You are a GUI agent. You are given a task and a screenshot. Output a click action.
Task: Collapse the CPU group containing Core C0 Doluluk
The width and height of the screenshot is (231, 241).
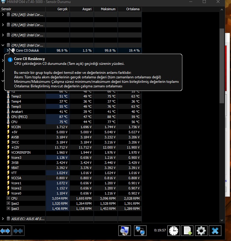click(x=3, y=45)
